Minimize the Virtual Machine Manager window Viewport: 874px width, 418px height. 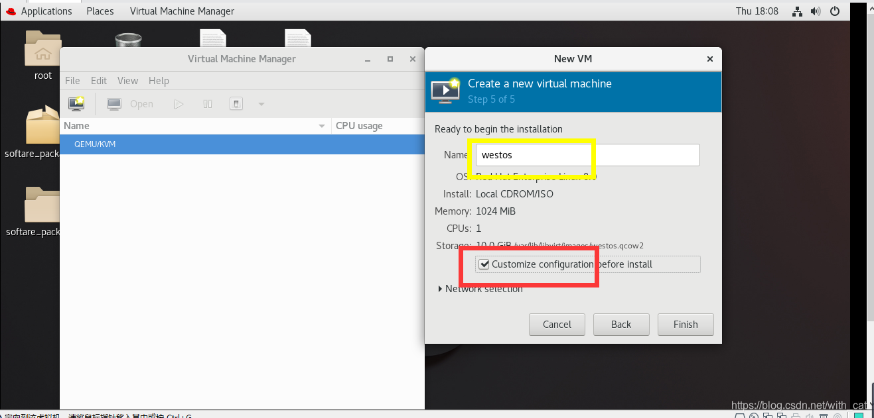click(x=368, y=59)
